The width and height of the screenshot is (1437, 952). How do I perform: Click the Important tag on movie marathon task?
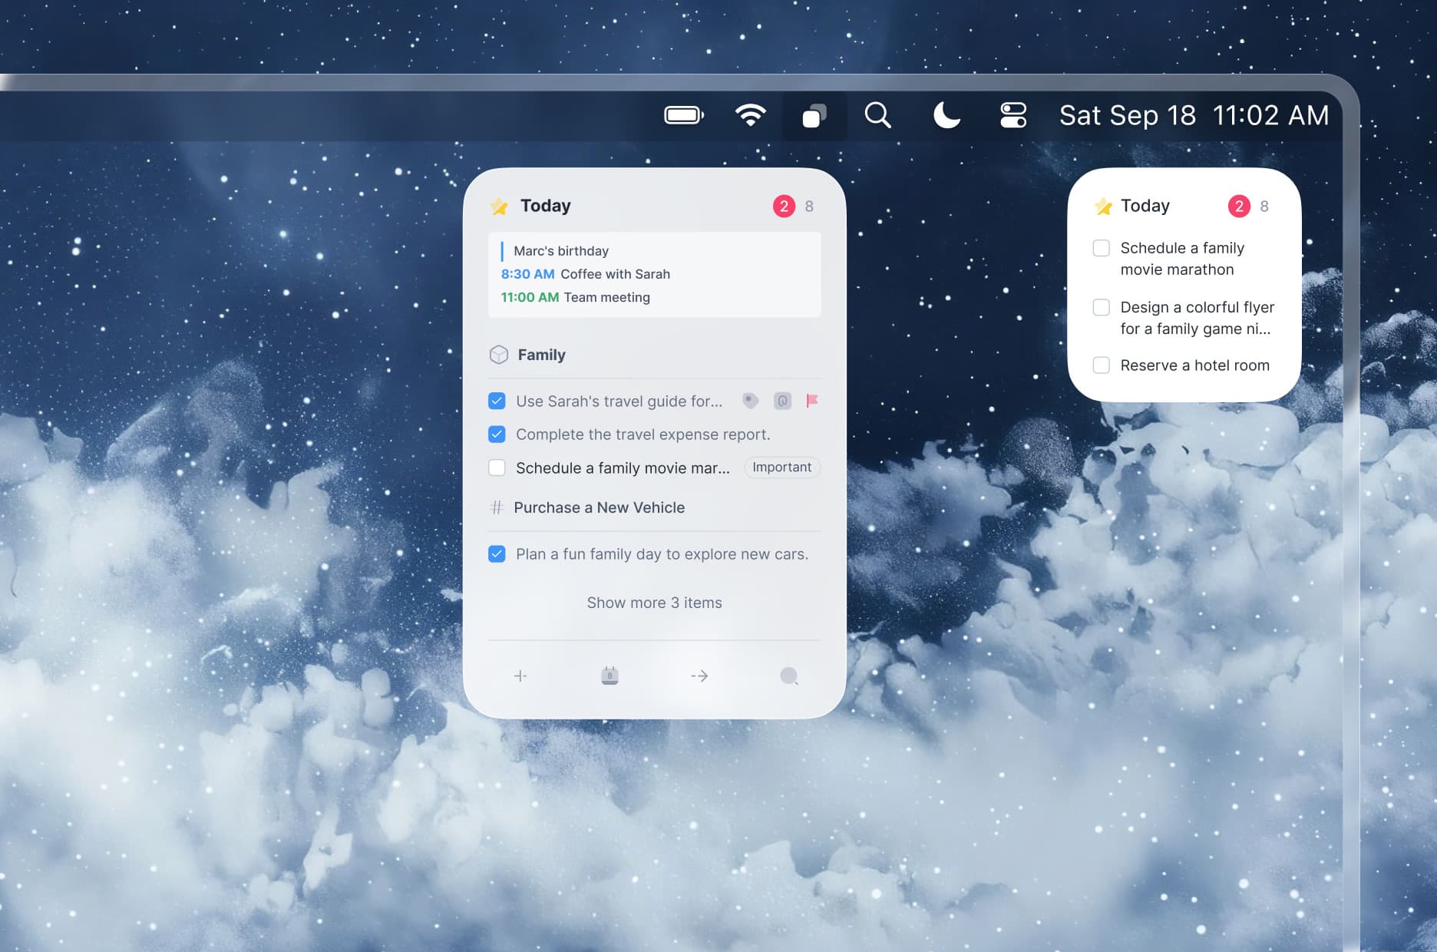click(x=782, y=468)
